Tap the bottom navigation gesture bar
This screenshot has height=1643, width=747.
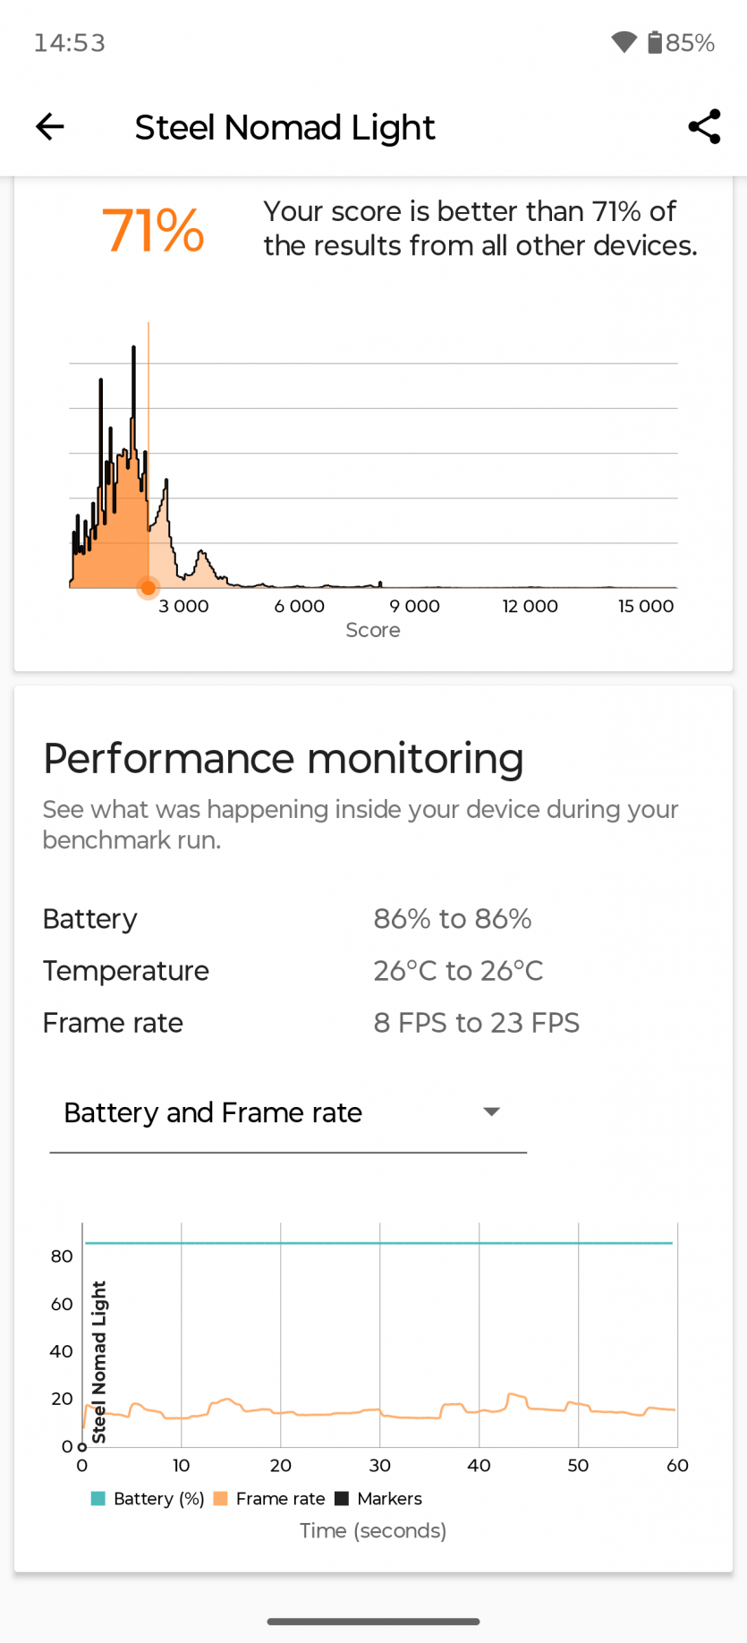click(373, 1621)
